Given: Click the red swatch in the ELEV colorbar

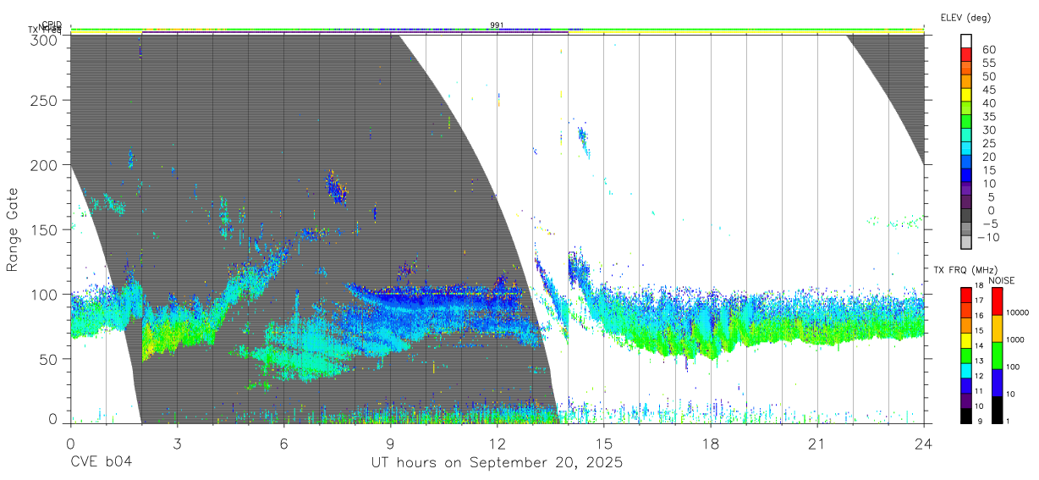Looking at the screenshot, I should click(968, 55).
